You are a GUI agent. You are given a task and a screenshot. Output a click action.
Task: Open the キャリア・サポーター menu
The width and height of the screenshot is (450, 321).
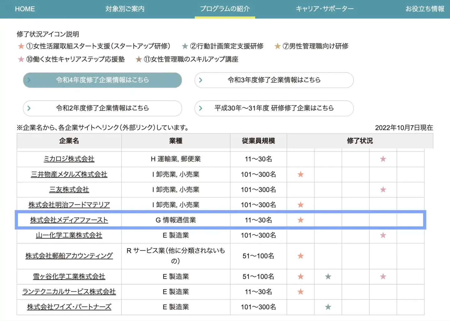coord(325,9)
